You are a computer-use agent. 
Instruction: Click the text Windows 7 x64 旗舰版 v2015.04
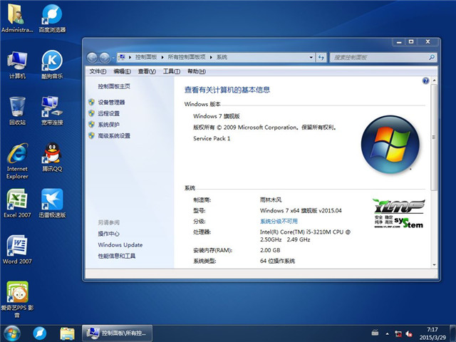pyautogui.click(x=301, y=211)
